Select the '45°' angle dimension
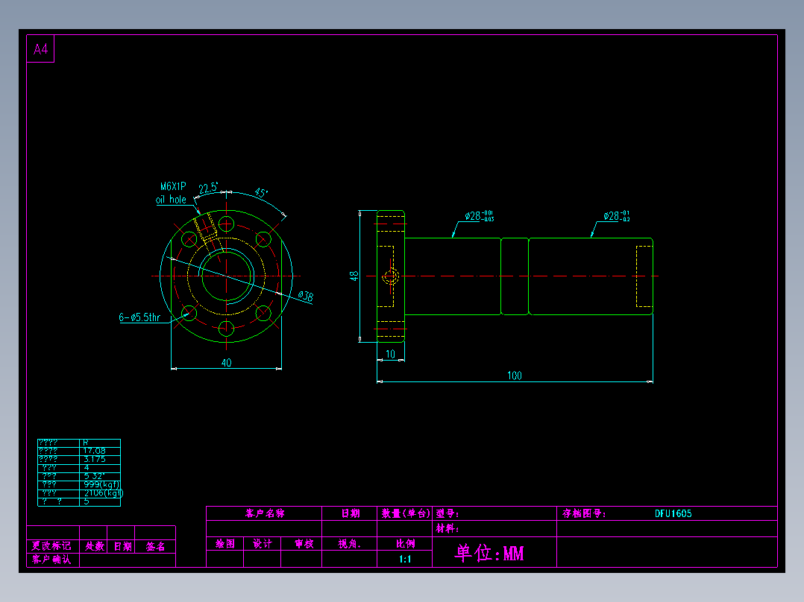The height and width of the screenshot is (602, 804). click(x=261, y=193)
